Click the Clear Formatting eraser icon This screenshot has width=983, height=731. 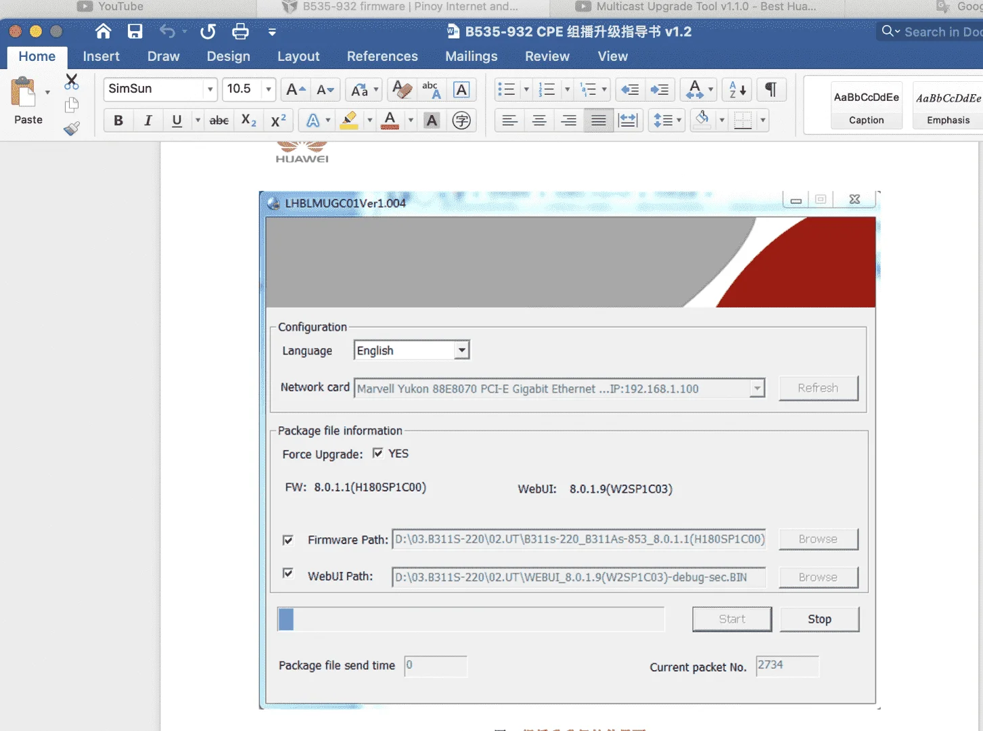tap(402, 89)
